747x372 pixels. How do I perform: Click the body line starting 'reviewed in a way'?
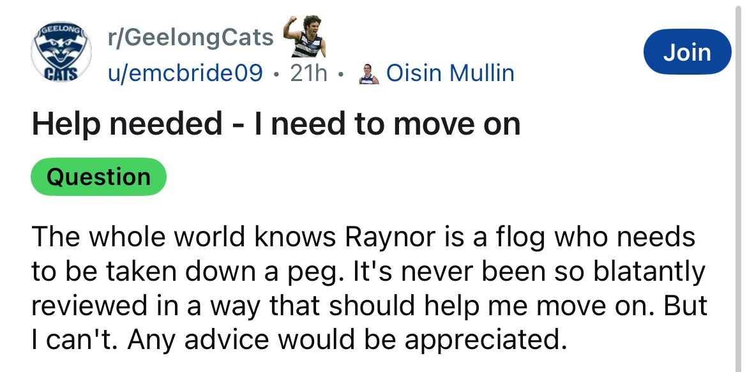[369, 306]
